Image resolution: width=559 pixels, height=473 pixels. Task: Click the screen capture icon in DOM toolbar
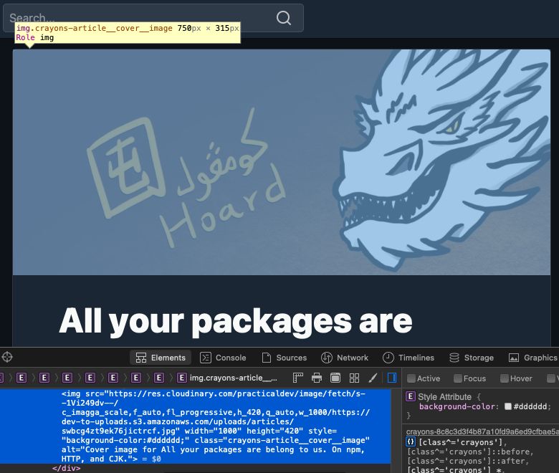tap(335, 378)
